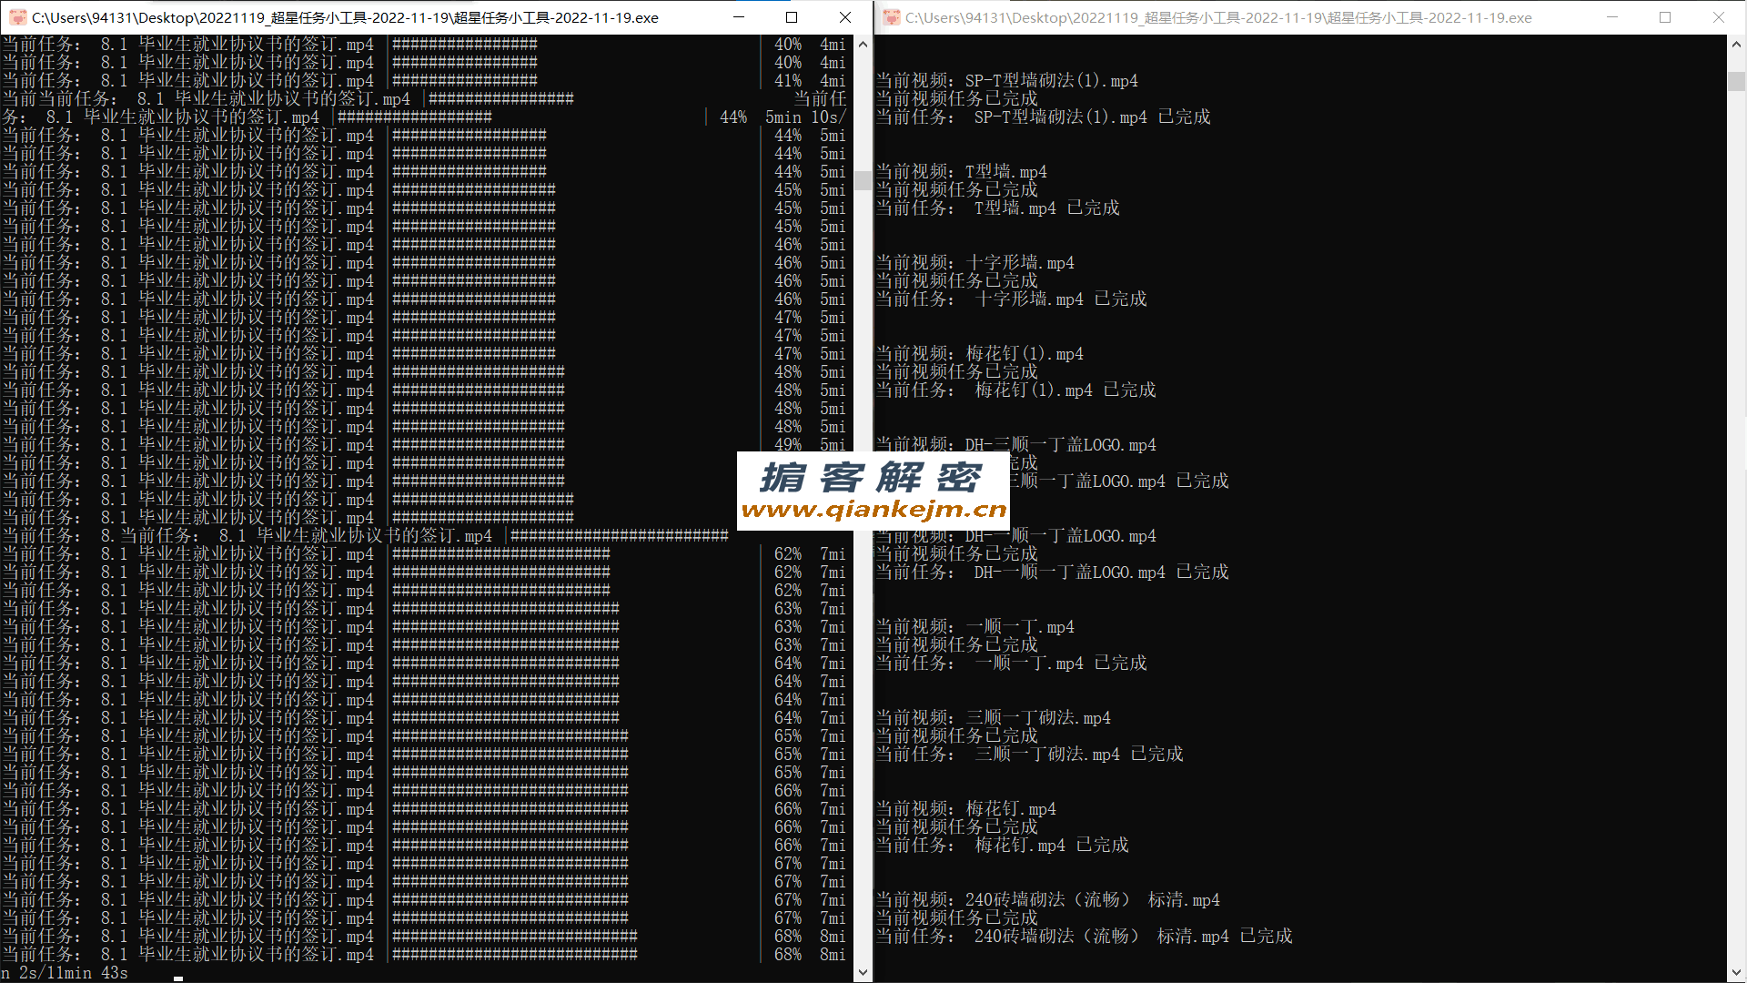The height and width of the screenshot is (983, 1747).
Task: Click the line '当前任务: 240砖墙砌法（流畅） 标清.mp4 已完成'
Action: pos(1084,937)
